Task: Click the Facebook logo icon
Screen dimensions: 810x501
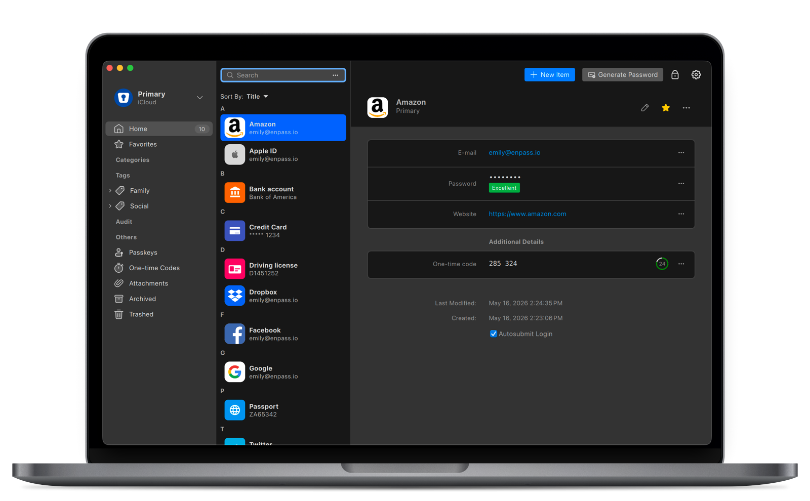Action: tap(234, 333)
